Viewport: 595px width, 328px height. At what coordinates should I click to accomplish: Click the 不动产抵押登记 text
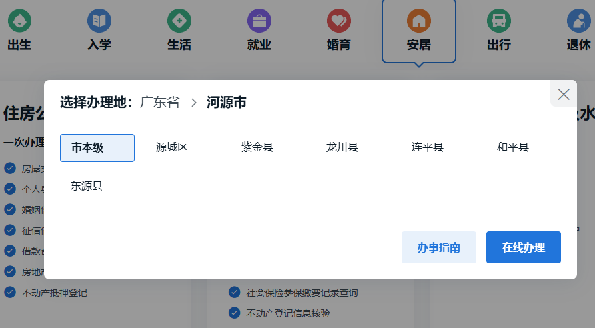pos(55,293)
